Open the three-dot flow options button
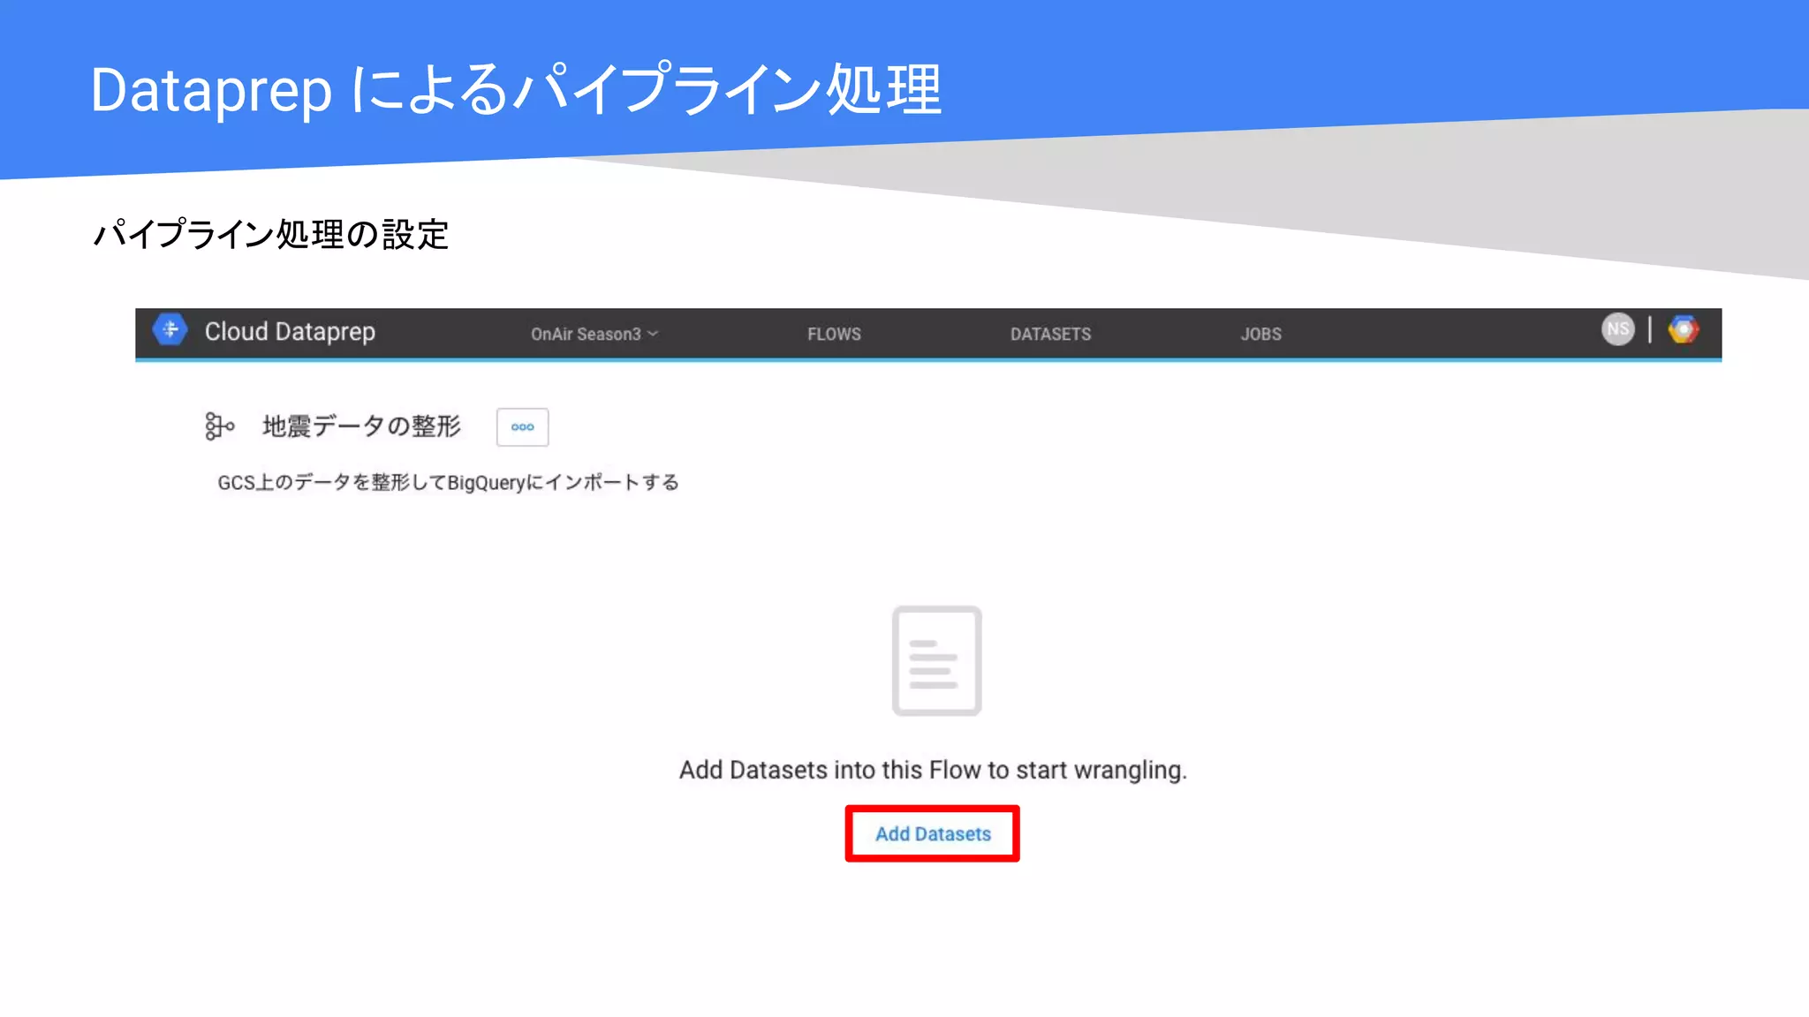Screen dimensions: 1809x1017 522,427
